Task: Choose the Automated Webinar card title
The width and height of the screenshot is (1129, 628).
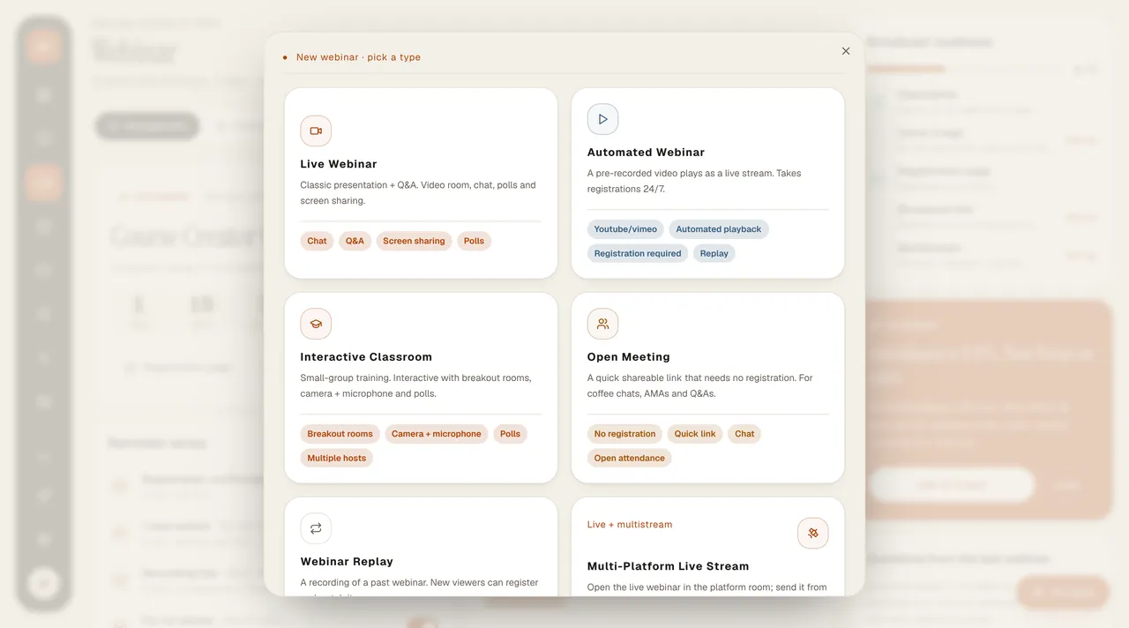Action: tap(646, 153)
